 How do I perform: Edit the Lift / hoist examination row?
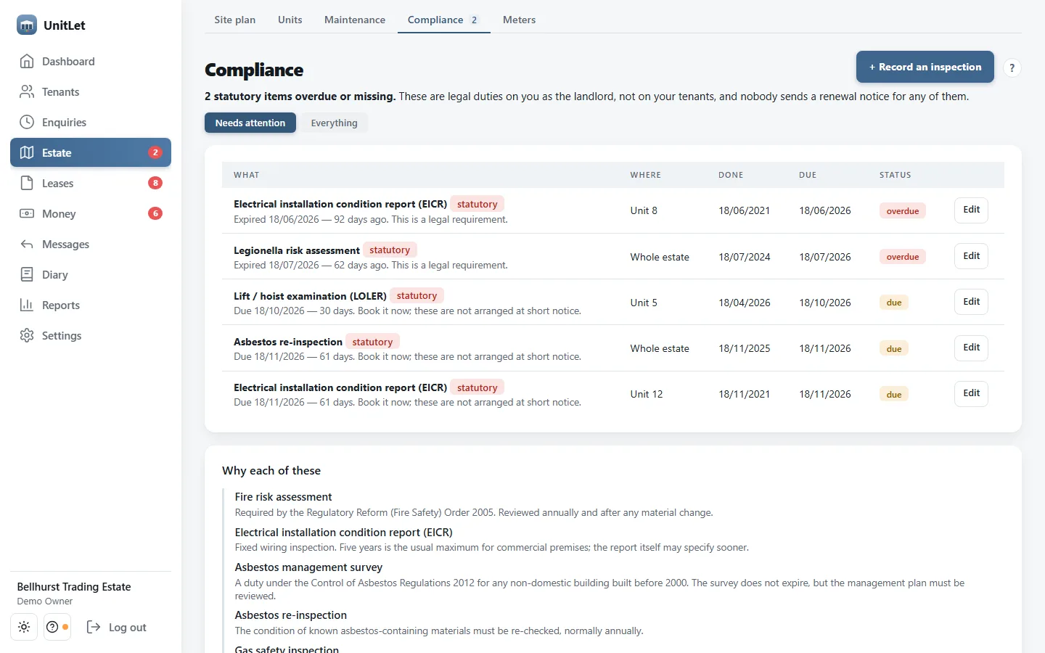click(x=972, y=302)
